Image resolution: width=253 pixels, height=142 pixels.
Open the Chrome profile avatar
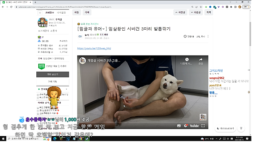(240, 7)
